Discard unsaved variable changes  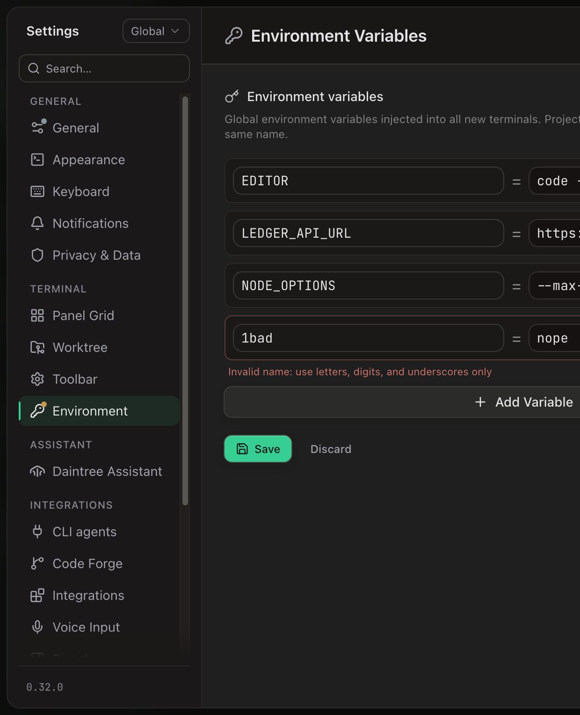[x=331, y=449]
